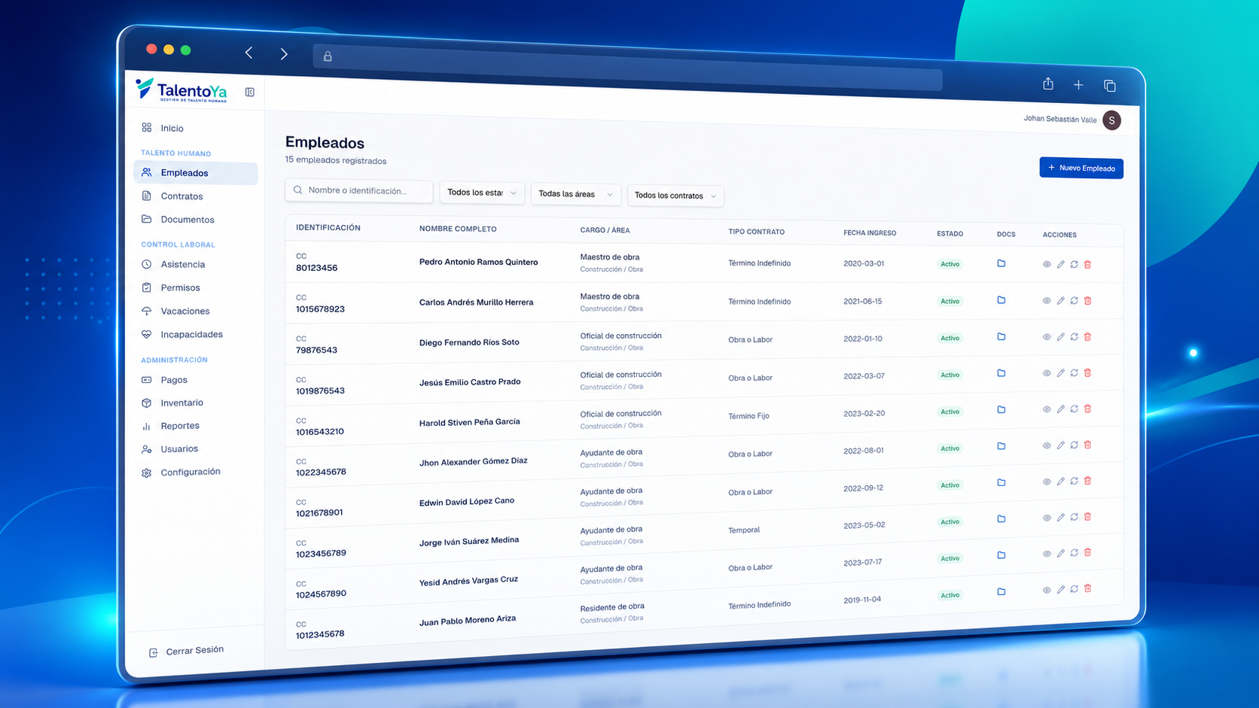Screen dimensions: 1259x708
Task: Click the Nombre Completo column header
Action: coord(458,229)
